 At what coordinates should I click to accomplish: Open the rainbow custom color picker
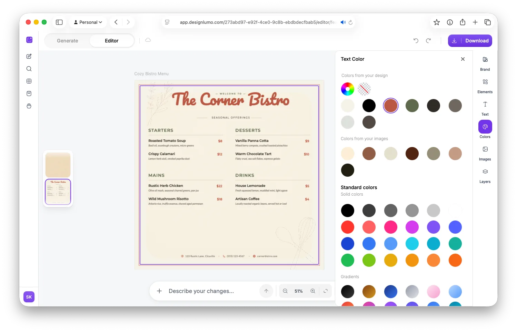[348, 89]
